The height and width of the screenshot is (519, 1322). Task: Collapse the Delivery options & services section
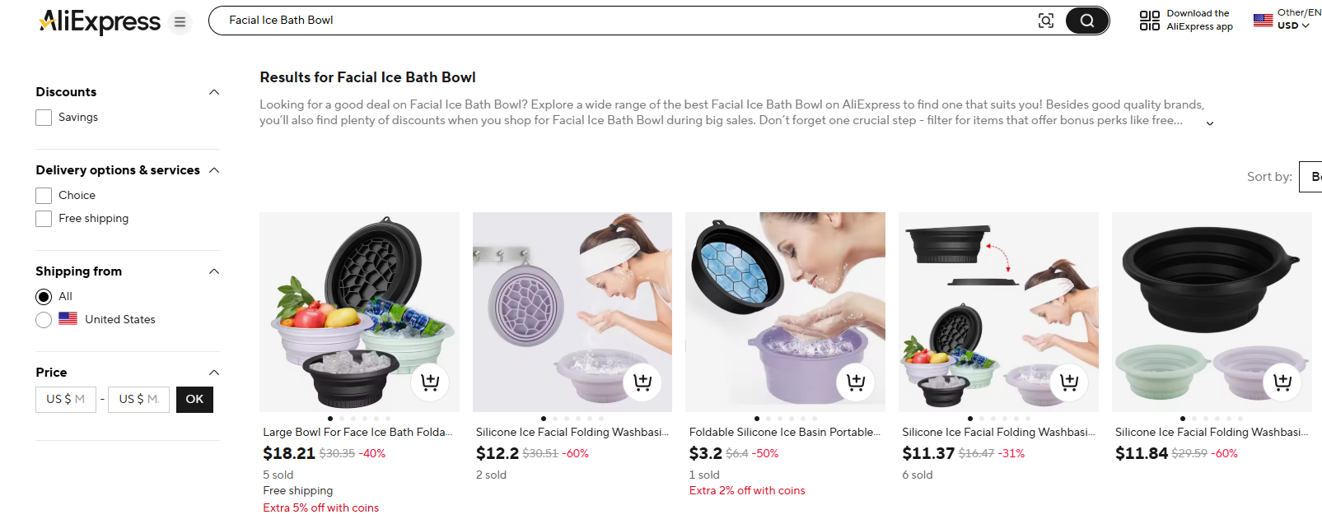click(x=213, y=169)
